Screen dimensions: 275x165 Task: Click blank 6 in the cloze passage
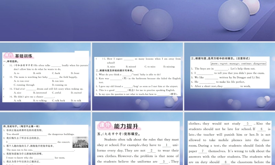point(262,129)
